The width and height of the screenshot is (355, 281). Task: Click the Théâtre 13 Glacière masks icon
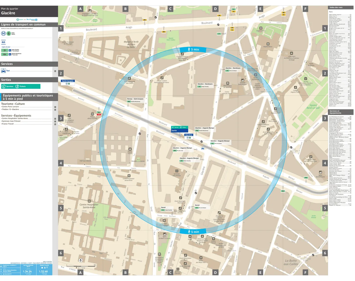coord(219,213)
